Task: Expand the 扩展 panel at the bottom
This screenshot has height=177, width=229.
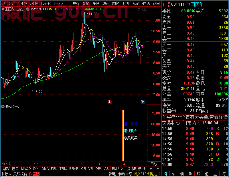Action: pyautogui.click(x=6, y=174)
